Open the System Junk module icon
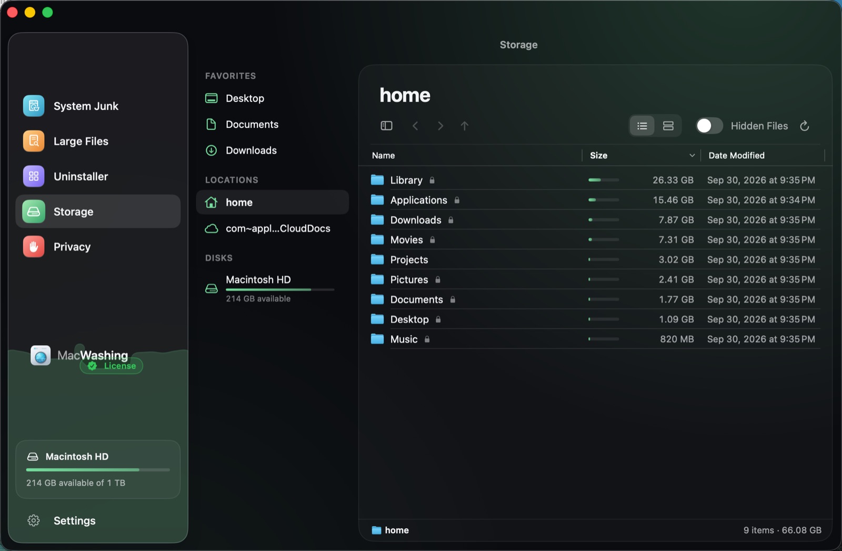The height and width of the screenshot is (551, 842). coord(34,106)
